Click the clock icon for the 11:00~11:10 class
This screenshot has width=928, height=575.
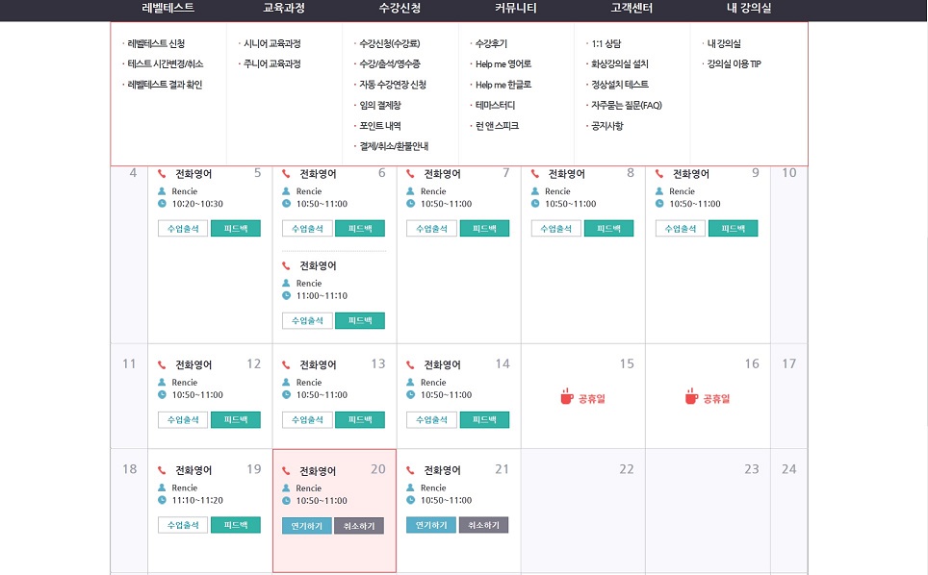tap(287, 295)
